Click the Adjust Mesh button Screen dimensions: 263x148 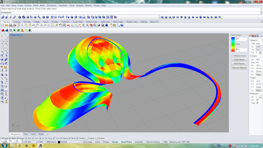(x=239, y=60)
